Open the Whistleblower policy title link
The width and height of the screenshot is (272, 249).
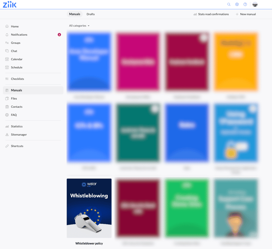tap(89, 243)
